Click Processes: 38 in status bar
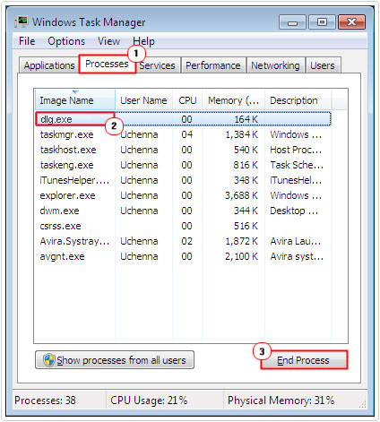The image size is (380, 422). point(45,400)
